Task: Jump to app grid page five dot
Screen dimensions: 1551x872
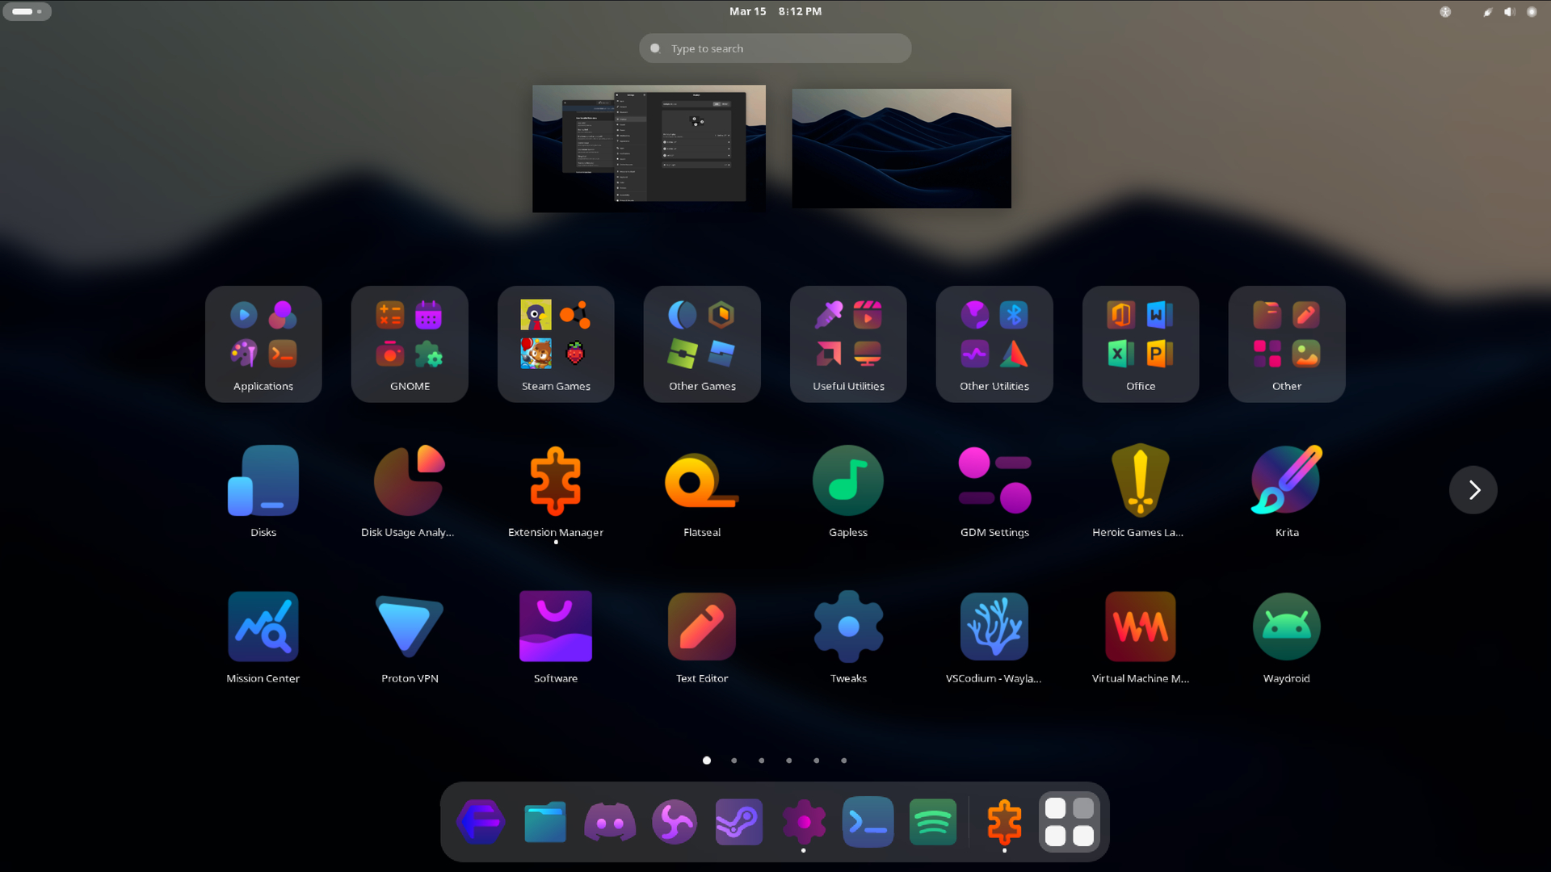Action: tap(817, 761)
